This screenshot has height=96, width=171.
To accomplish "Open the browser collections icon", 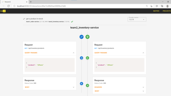I will [162, 6].
